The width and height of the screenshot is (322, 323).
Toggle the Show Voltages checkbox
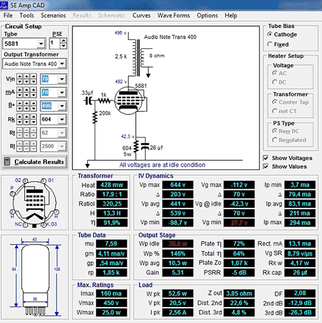[266, 158]
